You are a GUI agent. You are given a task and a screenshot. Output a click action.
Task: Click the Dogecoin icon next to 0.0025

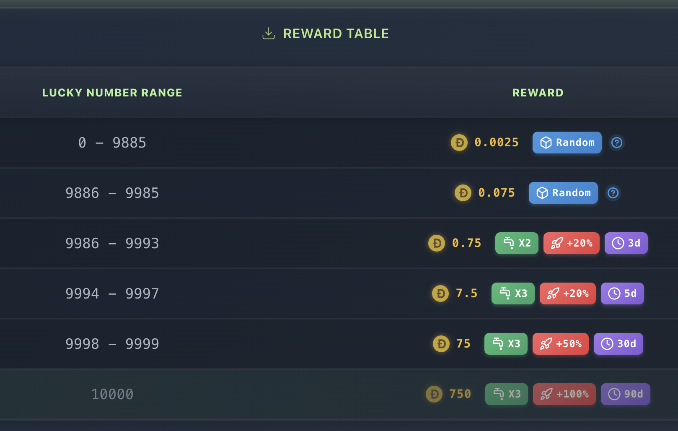click(x=459, y=143)
